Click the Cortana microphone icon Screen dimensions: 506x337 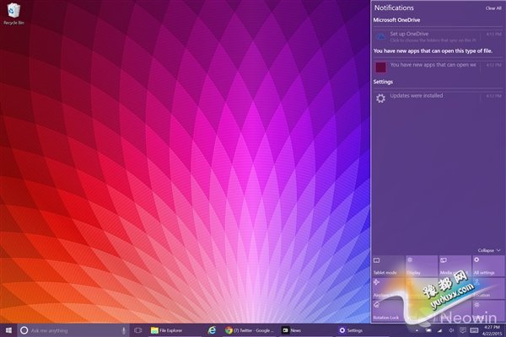point(124,330)
